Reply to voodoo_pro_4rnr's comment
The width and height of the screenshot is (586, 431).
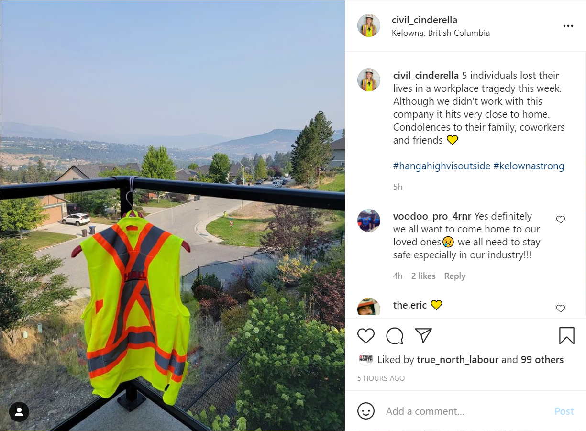[454, 276]
